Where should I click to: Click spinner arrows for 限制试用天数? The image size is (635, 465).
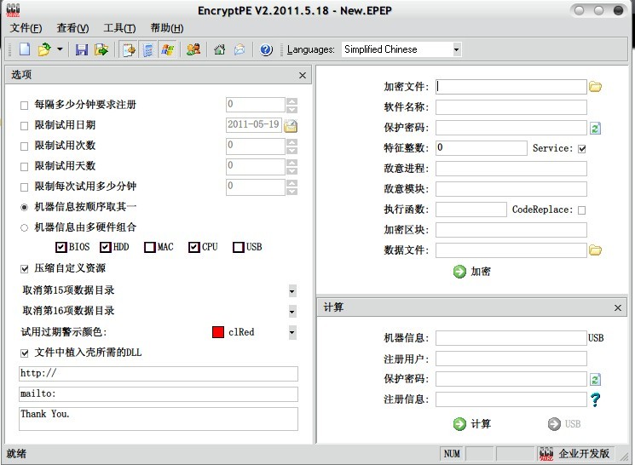[292, 166]
